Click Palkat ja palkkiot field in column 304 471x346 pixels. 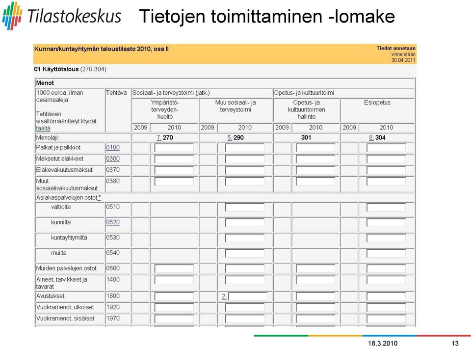tap(386, 148)
